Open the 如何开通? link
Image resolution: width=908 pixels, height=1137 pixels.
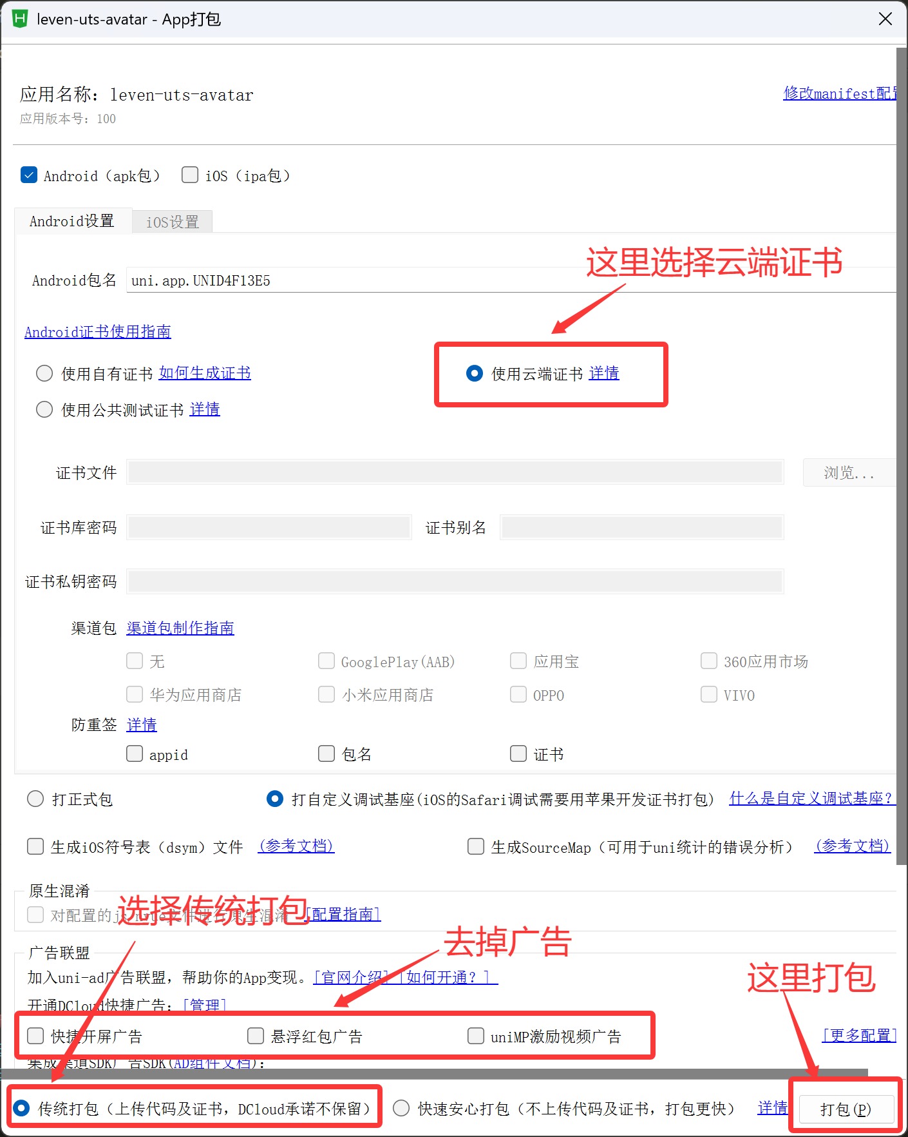tap(448, 977)
